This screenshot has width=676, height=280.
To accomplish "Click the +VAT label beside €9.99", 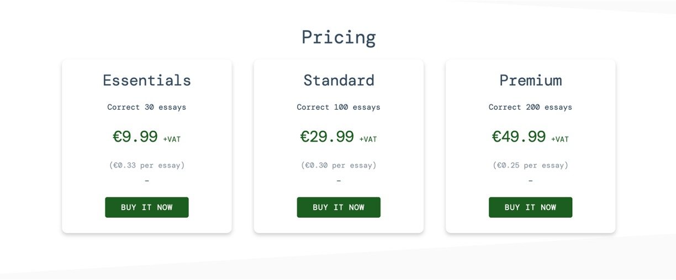I will [x=172, y=139].
